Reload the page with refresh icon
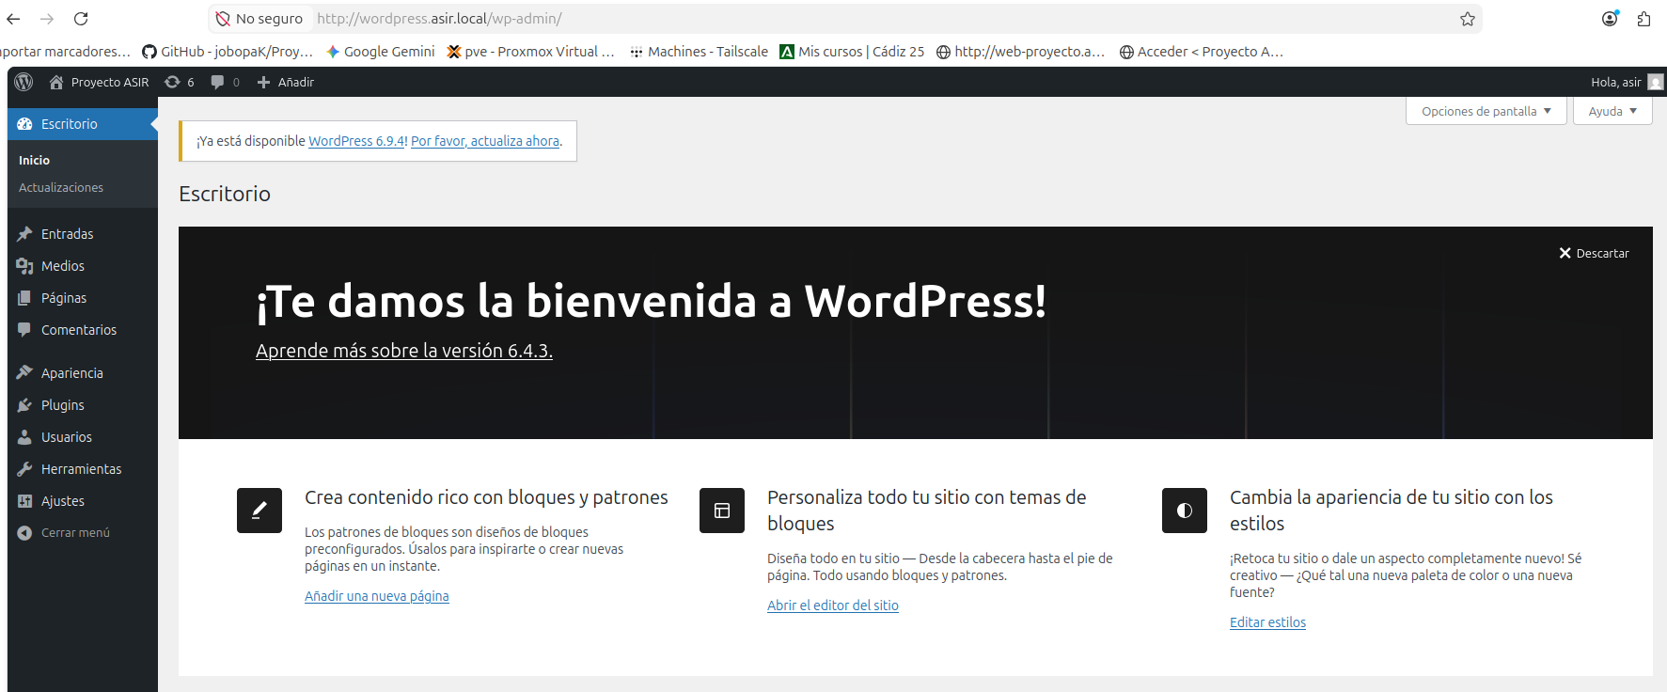The image size is (1667, 692). point(81,19)
